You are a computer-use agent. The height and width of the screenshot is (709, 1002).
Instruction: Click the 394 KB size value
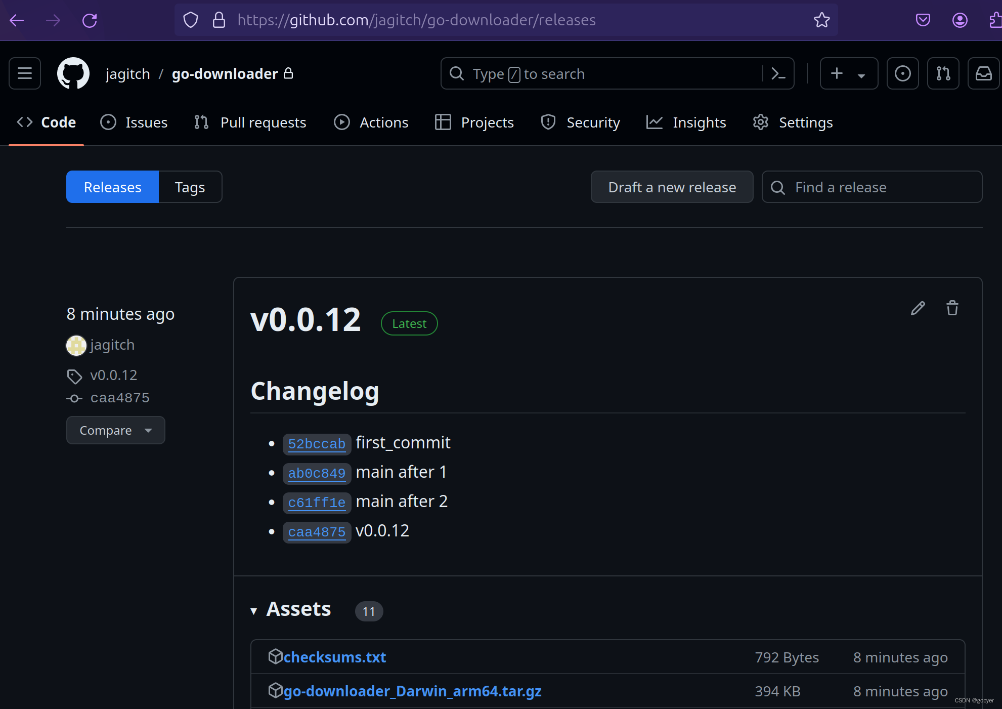click(777, 691)
